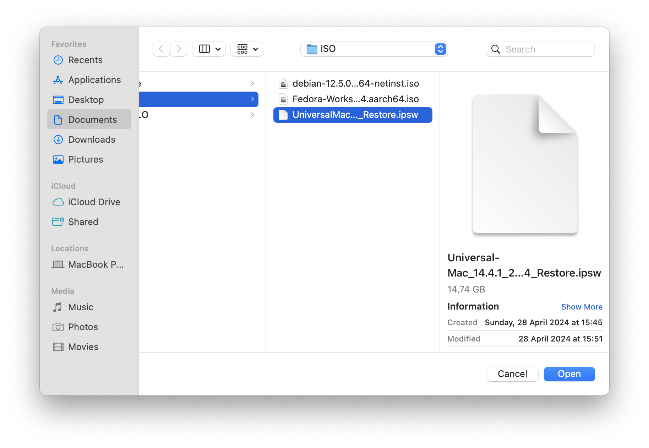Click the Modified date value
This screenshot has width=649, height=448.
click(x=560, y=339)
